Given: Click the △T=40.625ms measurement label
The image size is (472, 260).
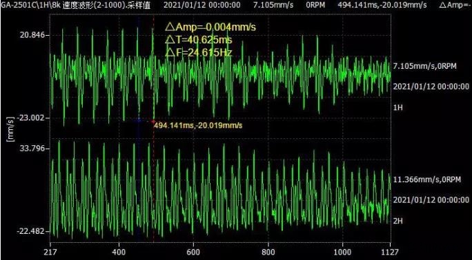Looking at the screenshot, I should (199, 40).
